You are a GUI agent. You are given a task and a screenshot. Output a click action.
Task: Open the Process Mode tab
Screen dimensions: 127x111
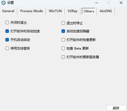coord(32,11)
